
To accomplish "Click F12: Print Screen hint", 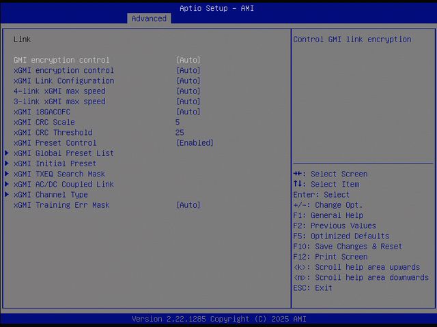I will (330, 257).
